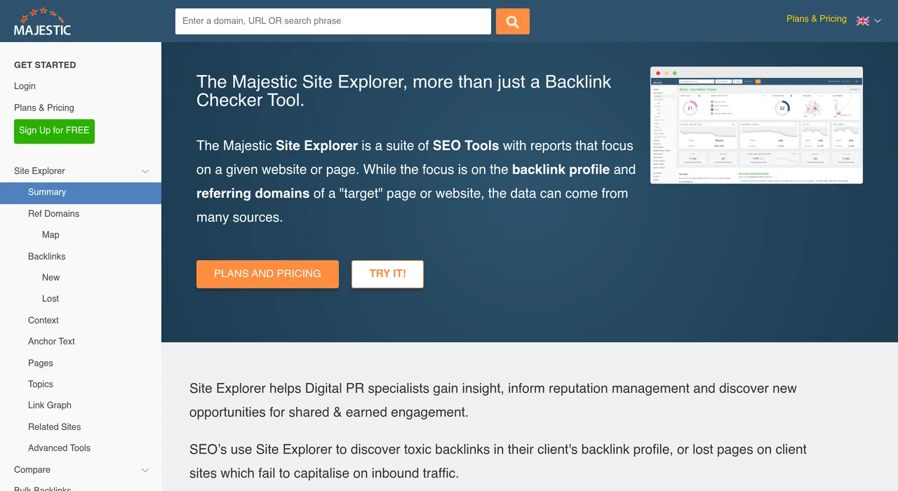Click the orange search magnifier button
This screenshot has height=491, width=898.
513,21
